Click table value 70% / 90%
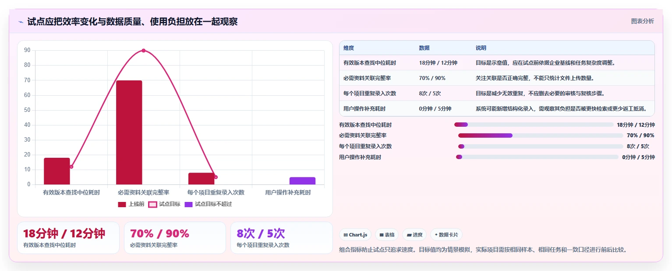 tap(432, 78)
